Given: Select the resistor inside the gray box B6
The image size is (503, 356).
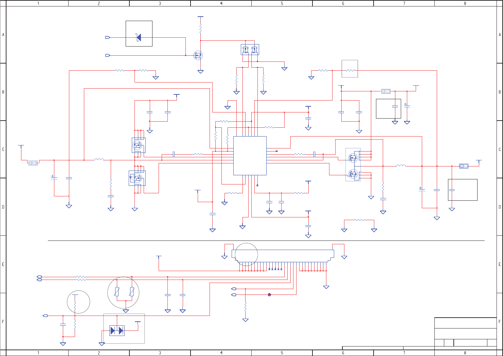Looking at the screenshot, I should tap(350, 70).
